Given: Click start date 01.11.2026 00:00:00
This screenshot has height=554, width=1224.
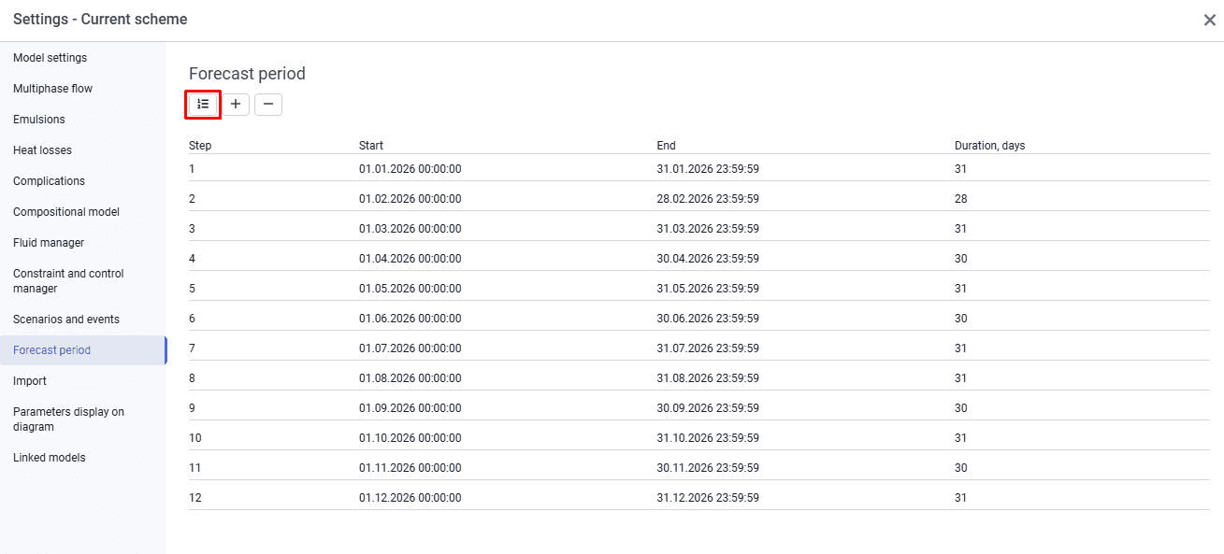Looking at the screenshot, I should tap(410, 468).
